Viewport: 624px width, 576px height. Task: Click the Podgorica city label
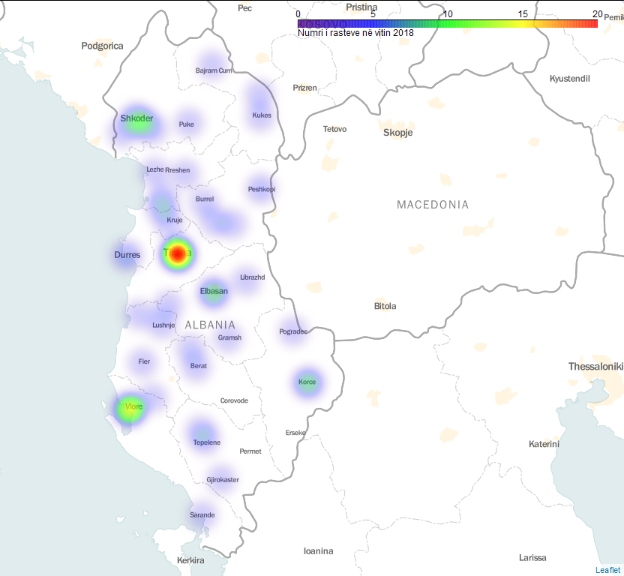click(x=102, y=46)
